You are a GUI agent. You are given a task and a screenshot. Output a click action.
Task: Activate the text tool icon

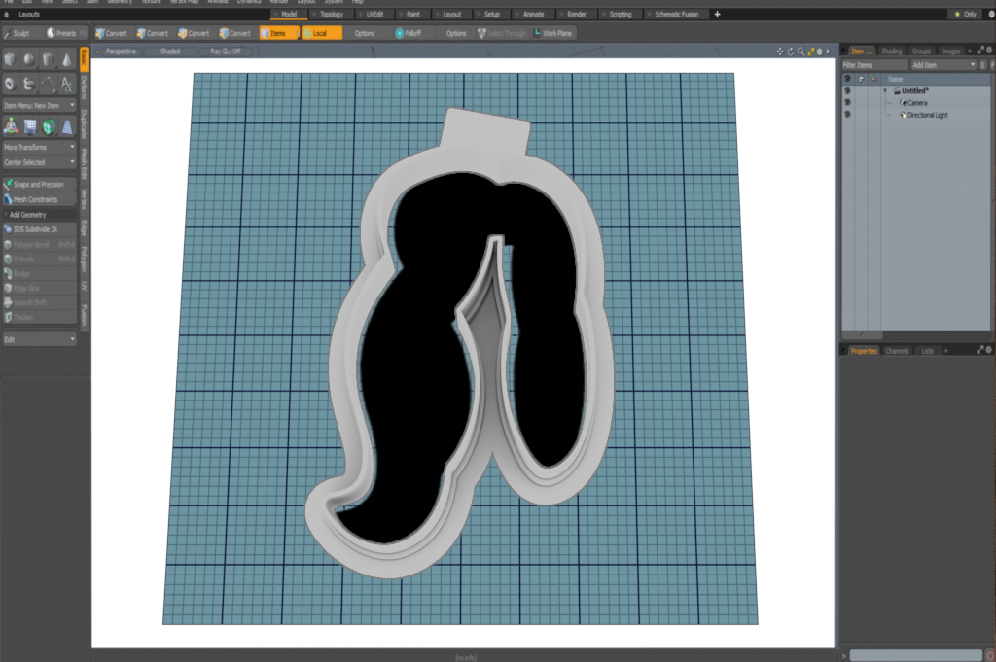click(x=66, y=85)
